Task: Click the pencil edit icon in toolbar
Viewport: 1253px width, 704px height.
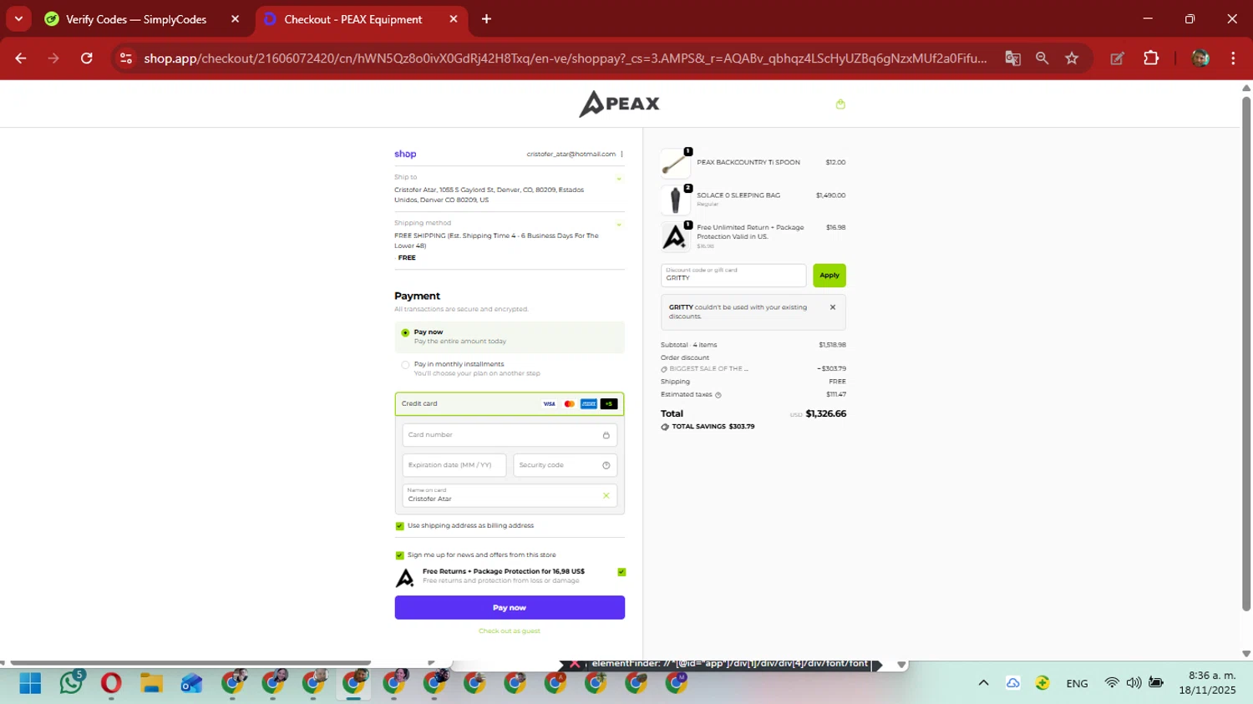Action: tap(1117, 58)
